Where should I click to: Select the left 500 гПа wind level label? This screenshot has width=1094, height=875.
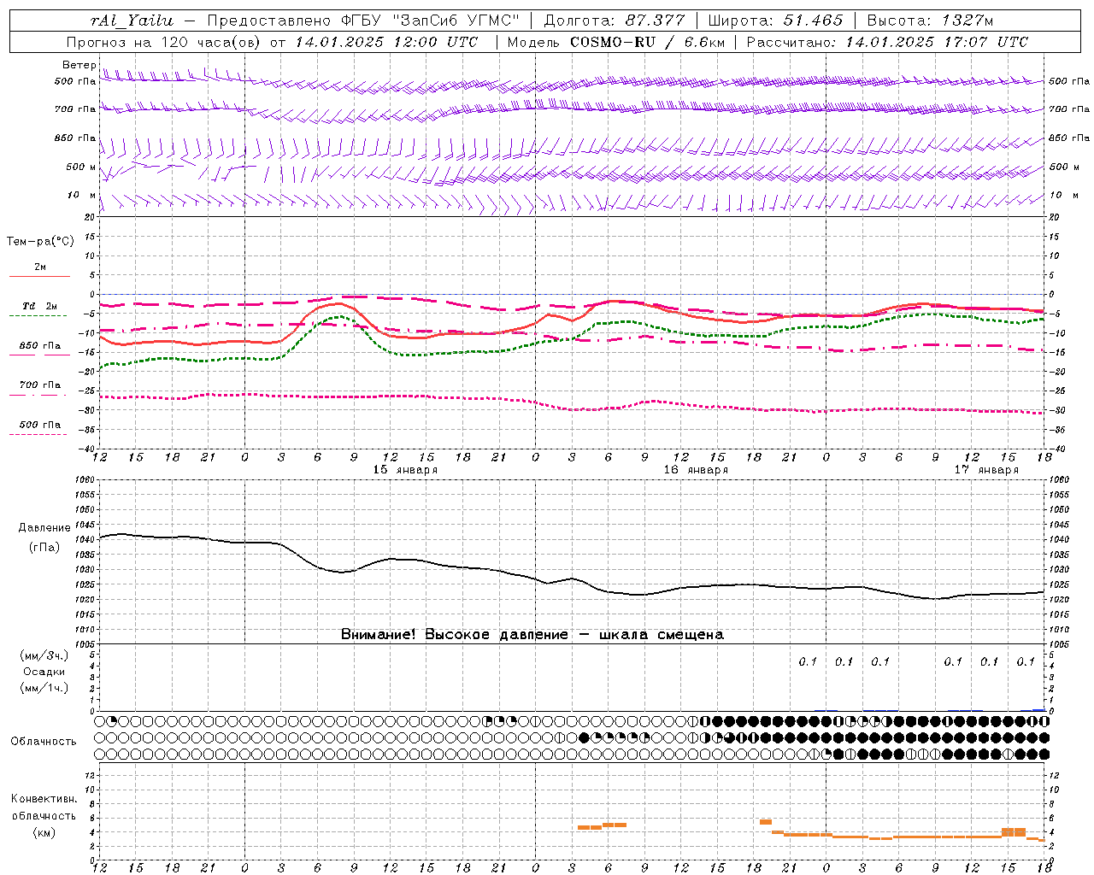tap(75, 82)
